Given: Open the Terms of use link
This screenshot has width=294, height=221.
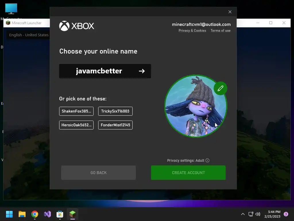Looking at the screenshot, I should [x=220, y=31].
